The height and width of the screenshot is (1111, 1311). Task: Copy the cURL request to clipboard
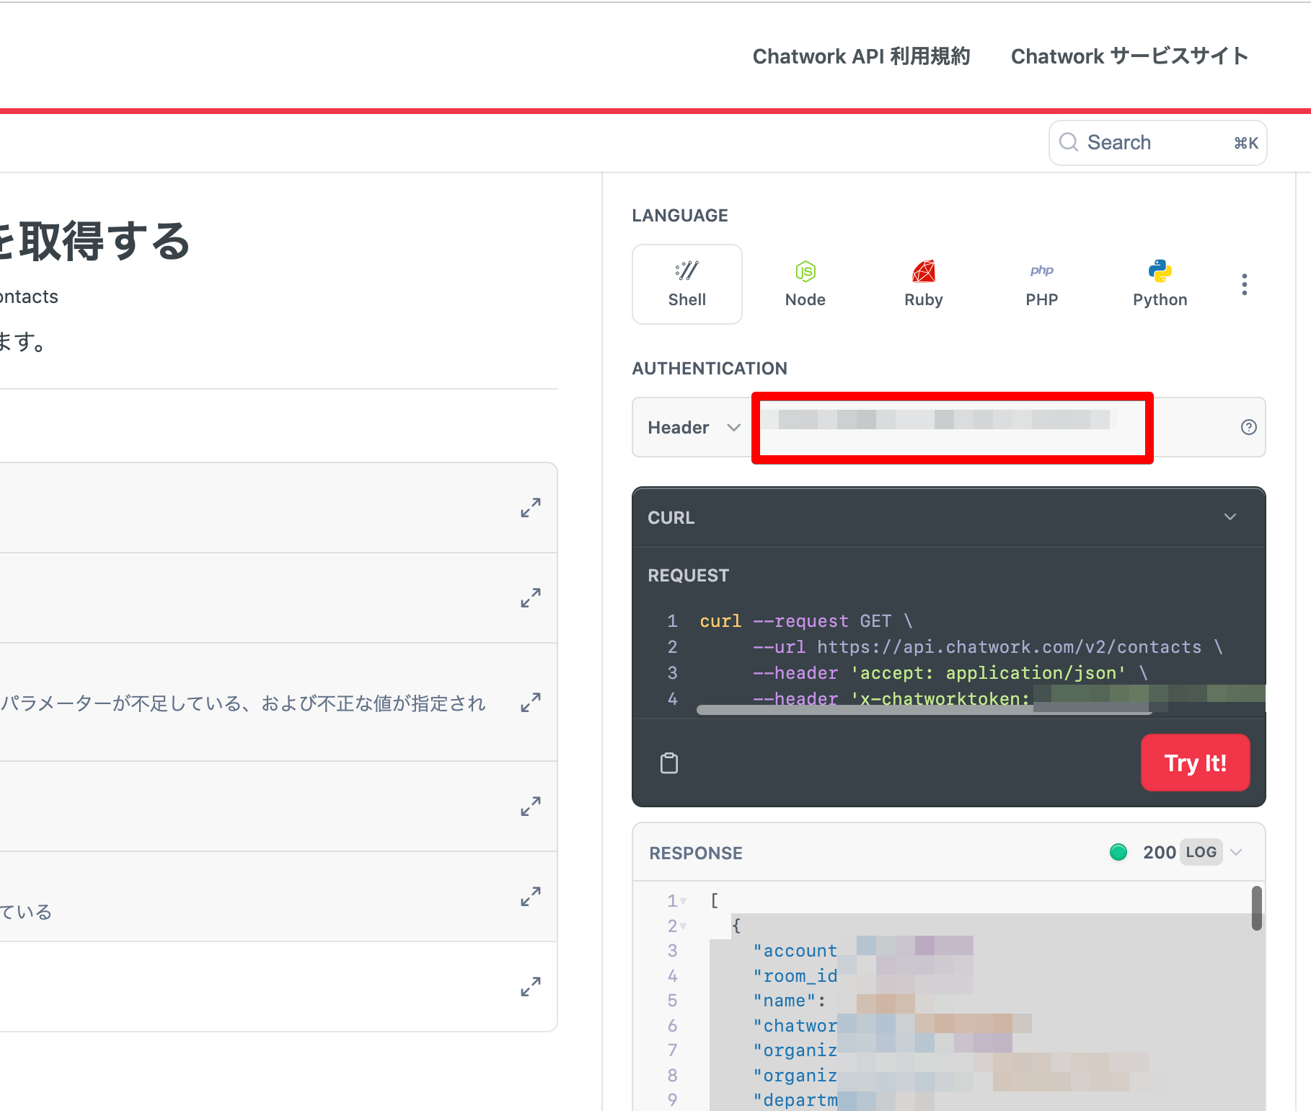[x=669, y=763]
